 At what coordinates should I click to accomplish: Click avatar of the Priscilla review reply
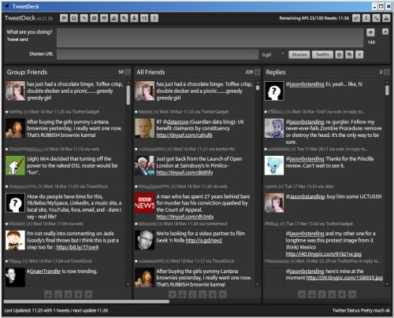coord(274,165)
